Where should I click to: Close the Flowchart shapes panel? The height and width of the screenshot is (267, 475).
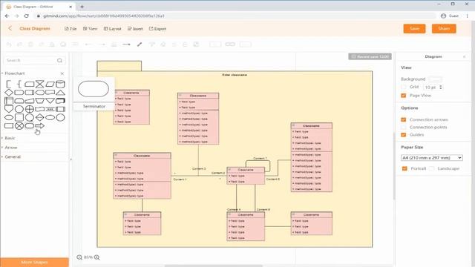point(62,73)
